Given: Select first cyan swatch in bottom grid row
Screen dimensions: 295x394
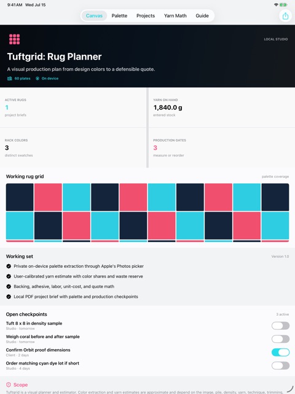Looking at the screenshot, I should pyautogui.click(x=20, y=226).
